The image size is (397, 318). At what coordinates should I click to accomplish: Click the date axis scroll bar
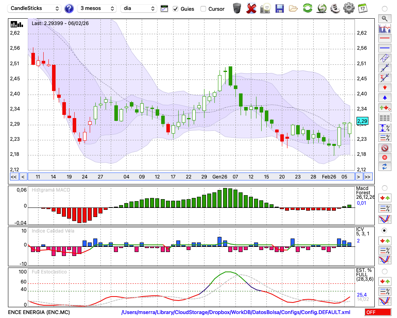click(x=191, y=177)
